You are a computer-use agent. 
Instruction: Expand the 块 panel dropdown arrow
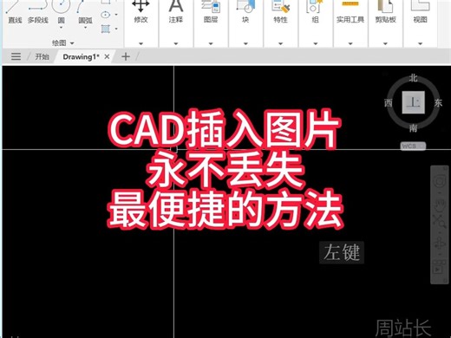point(245,43)
